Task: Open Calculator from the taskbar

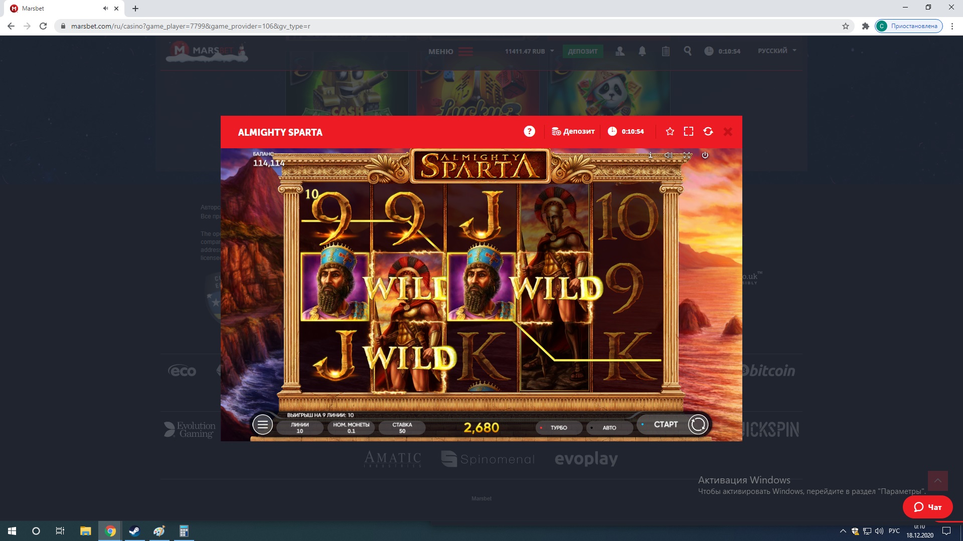Action: (184, 531)
